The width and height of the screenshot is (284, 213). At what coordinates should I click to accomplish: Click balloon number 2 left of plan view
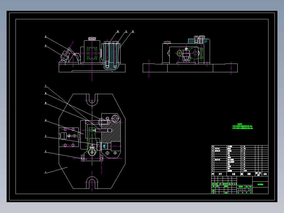[46, 151]
